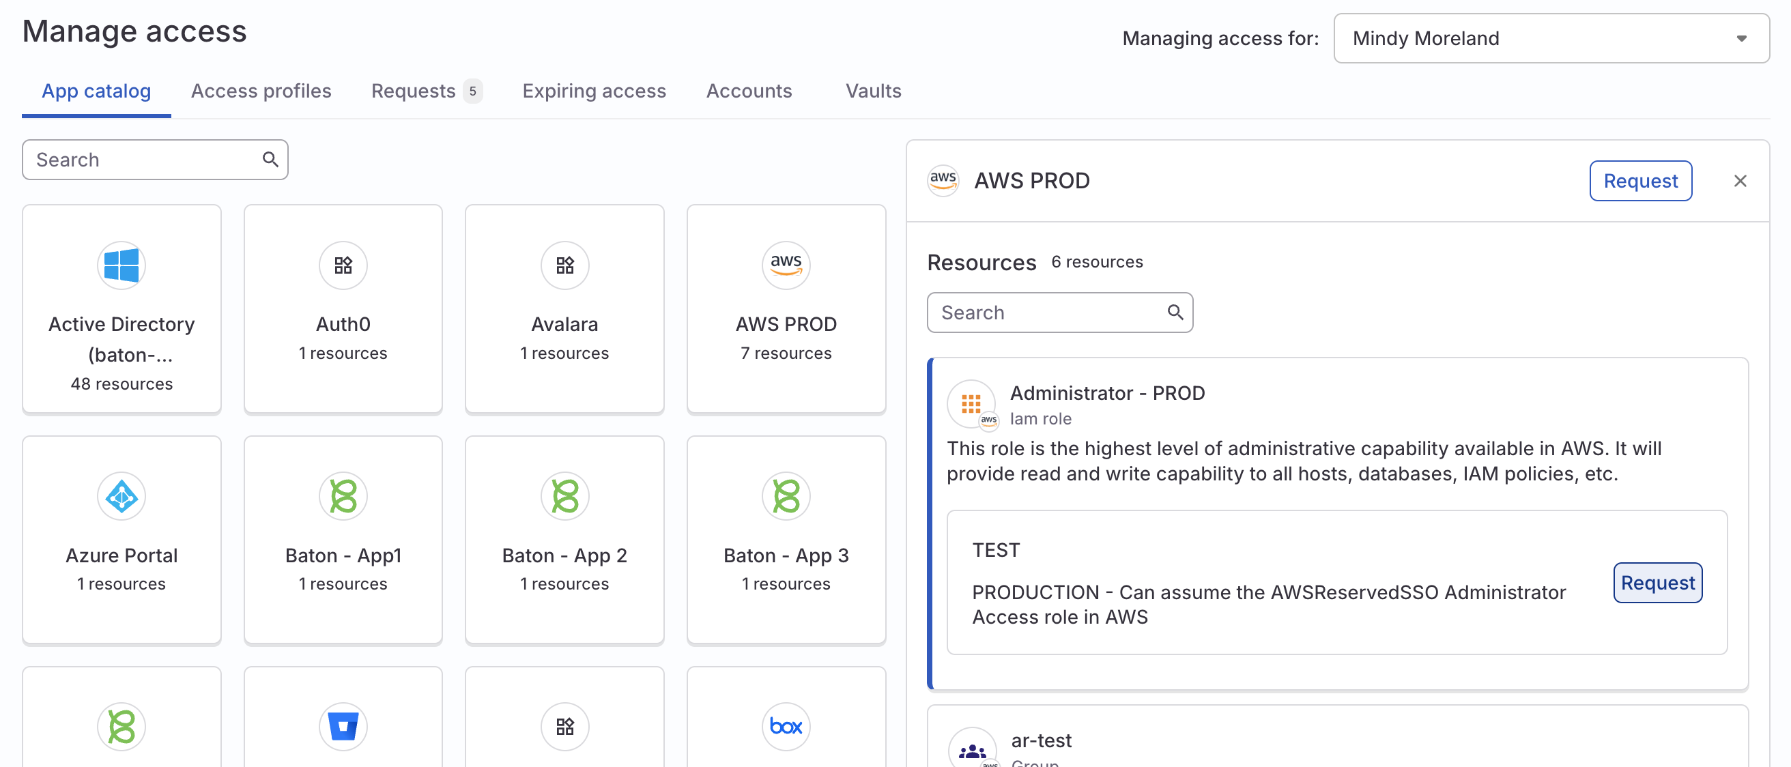Image resolution: width=1791 pixels, height=767 pixels.
Task: View the Expiring access tab
Action: 594,90
